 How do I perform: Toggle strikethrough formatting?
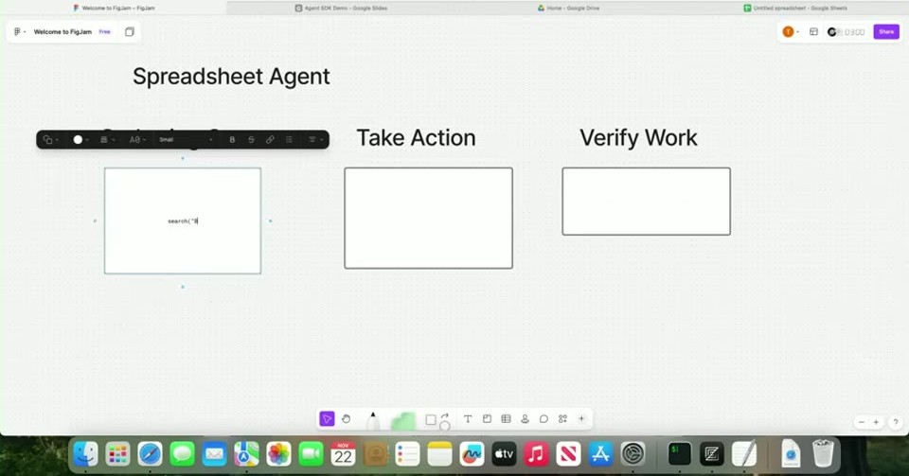tap(251, 139)
